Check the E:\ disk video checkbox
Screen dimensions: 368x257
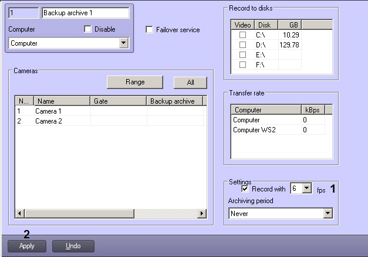pos(242,55)
